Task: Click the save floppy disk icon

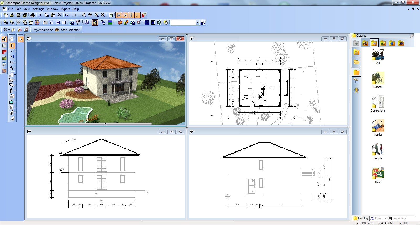Action: (18, 15)
